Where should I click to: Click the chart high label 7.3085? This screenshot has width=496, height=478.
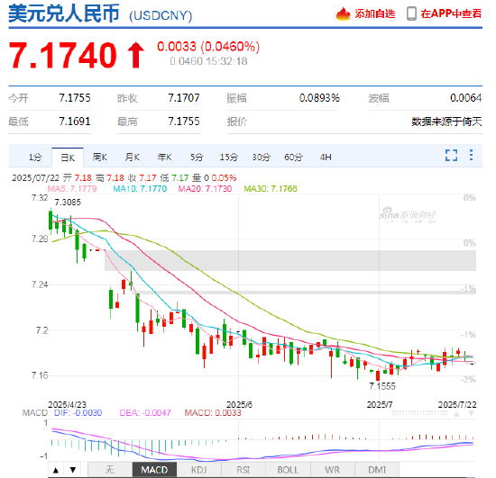pos(68,202)
